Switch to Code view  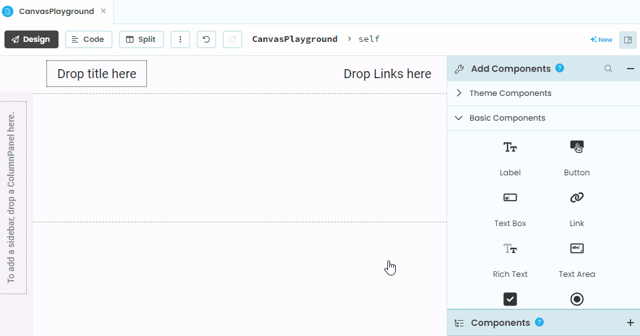[x=88, y=39]
